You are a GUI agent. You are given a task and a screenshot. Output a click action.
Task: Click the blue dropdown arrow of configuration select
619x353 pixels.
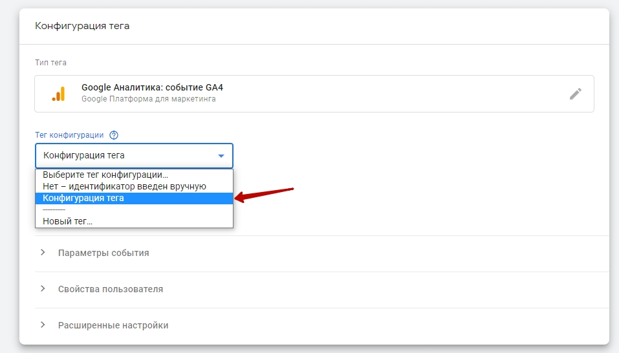point(221,156)
